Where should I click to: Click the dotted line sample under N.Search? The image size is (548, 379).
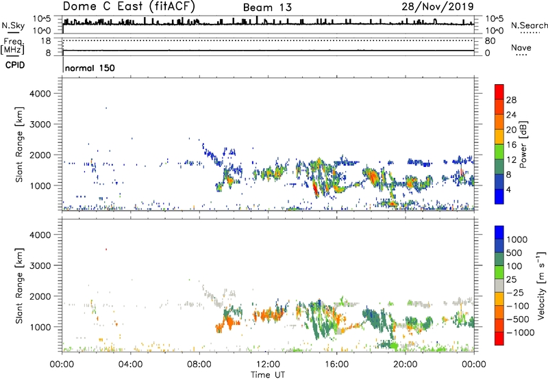530,33
